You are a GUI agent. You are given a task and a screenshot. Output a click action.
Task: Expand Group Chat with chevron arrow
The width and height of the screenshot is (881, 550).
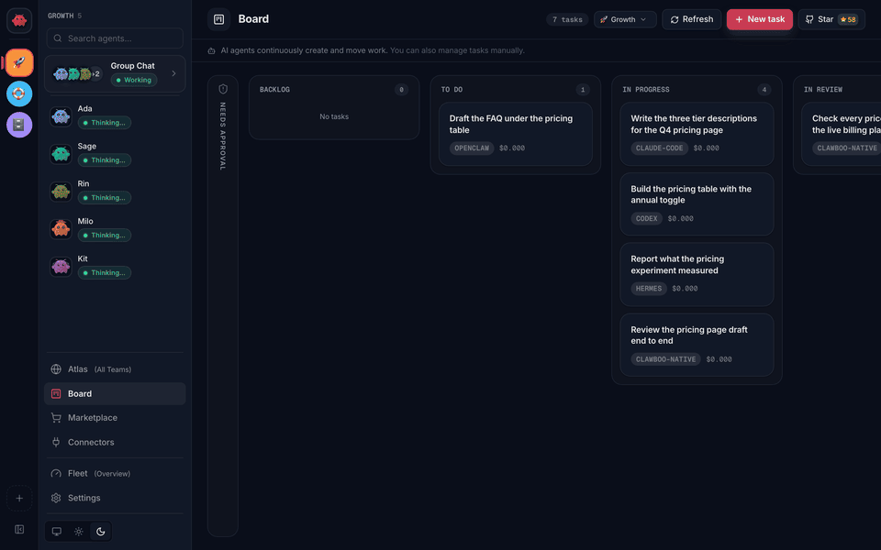(173, 73)
